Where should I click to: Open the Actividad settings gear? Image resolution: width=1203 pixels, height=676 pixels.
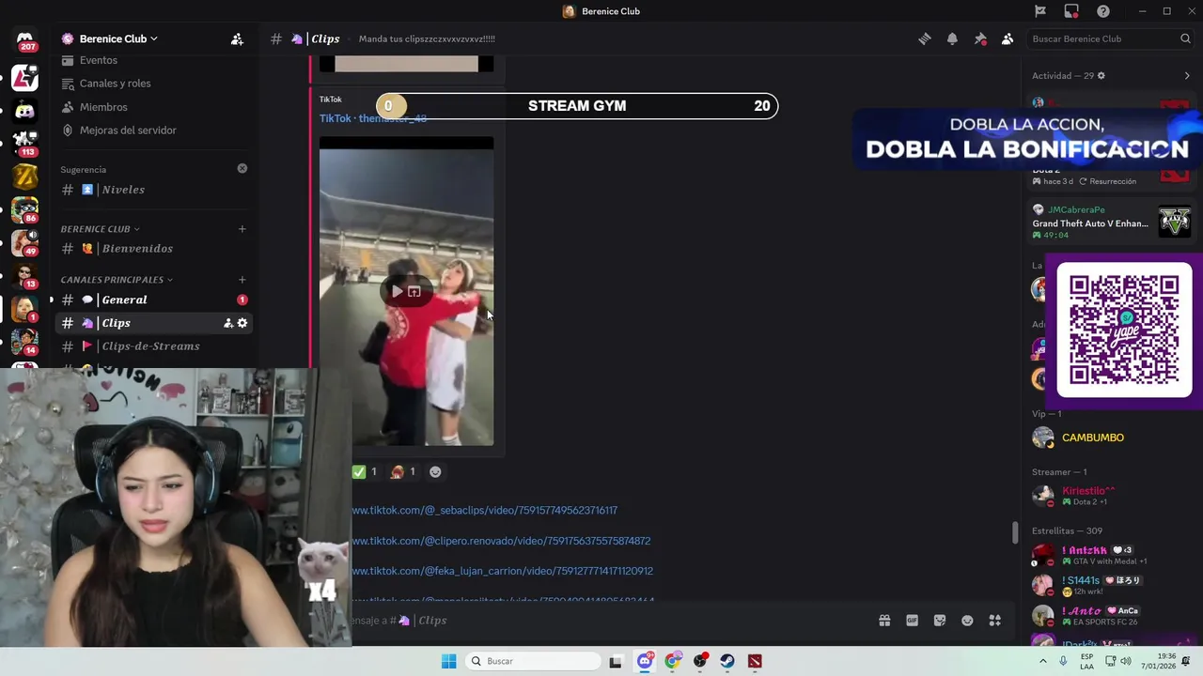pyautogui.click(x=1101, y=76)
